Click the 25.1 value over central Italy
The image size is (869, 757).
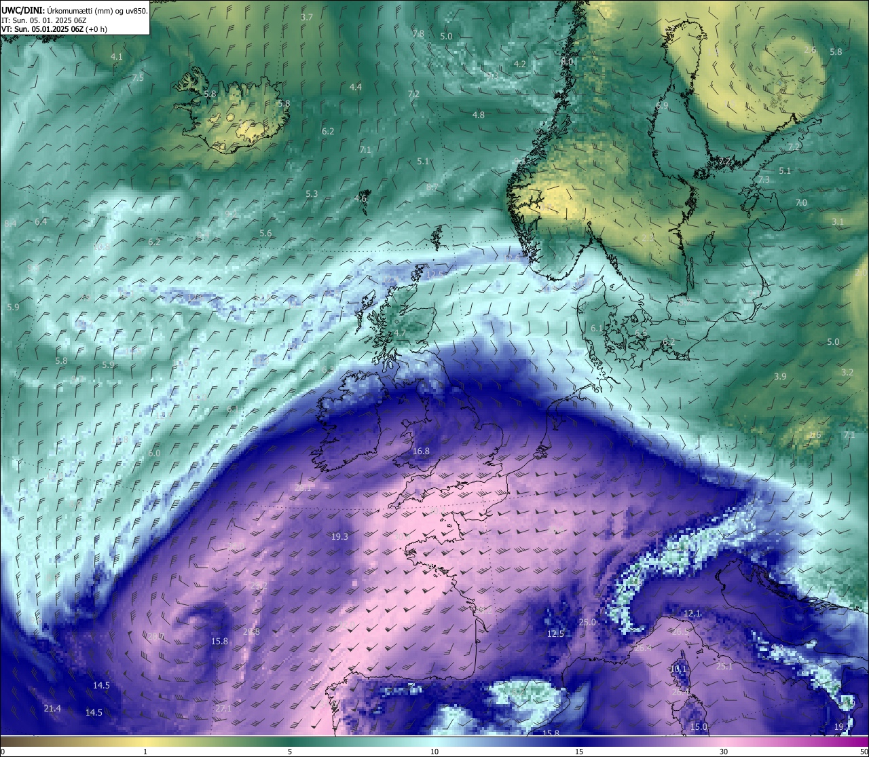(724, 667)
